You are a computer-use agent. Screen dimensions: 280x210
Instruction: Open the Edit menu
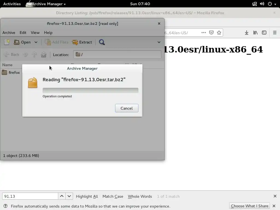(x=23, y=33)
